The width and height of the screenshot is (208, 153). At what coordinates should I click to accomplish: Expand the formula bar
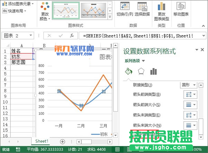203,36
